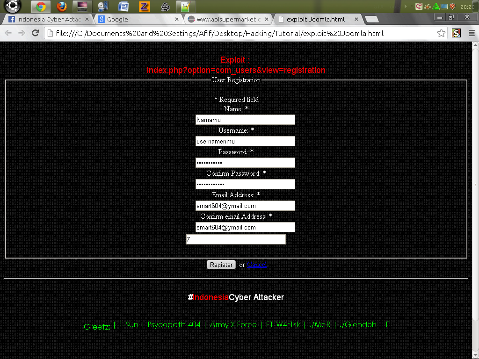Click the red exploit URL heading text

click(236, 70)
